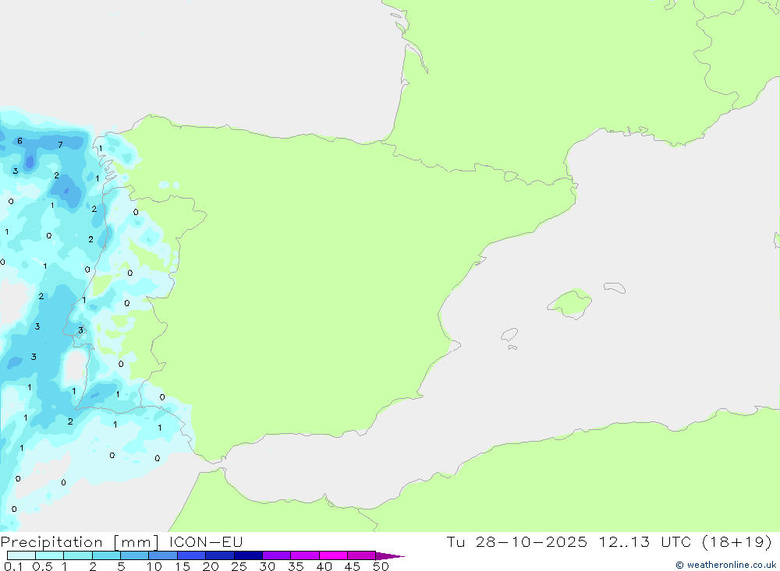Click the legend label '15'
This screenshot has height=571, width=780.
click(x=183, y=566)
